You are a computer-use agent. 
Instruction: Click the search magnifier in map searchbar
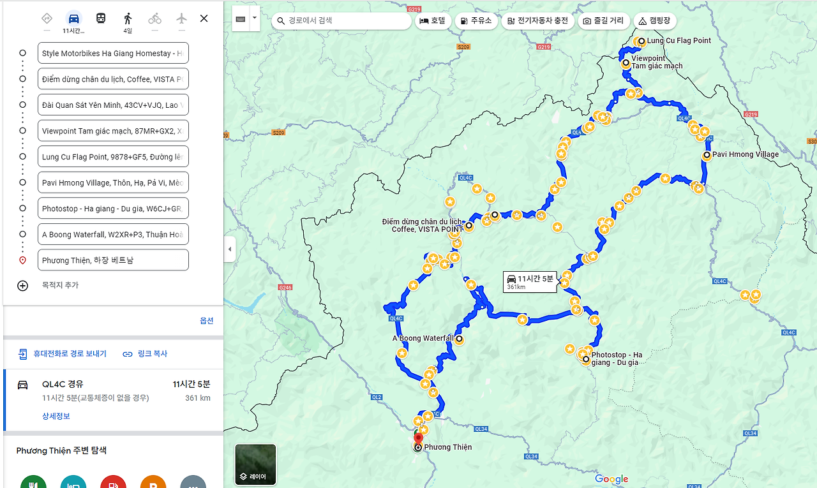click(280, 21)
